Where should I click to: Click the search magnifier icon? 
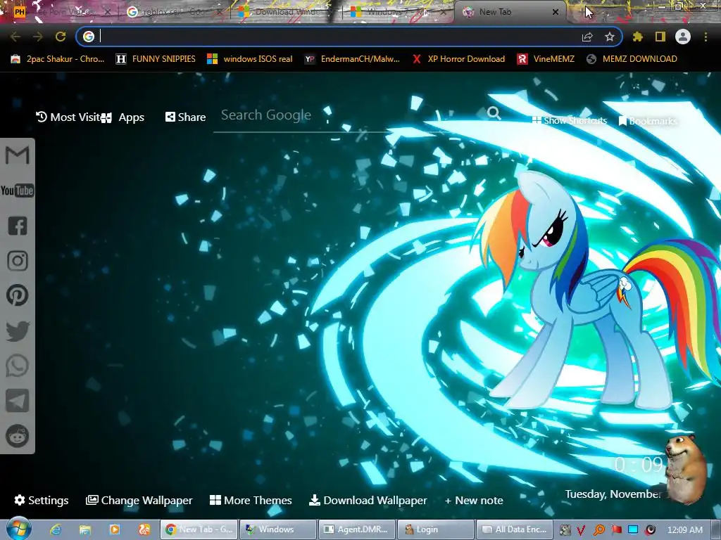494,113
